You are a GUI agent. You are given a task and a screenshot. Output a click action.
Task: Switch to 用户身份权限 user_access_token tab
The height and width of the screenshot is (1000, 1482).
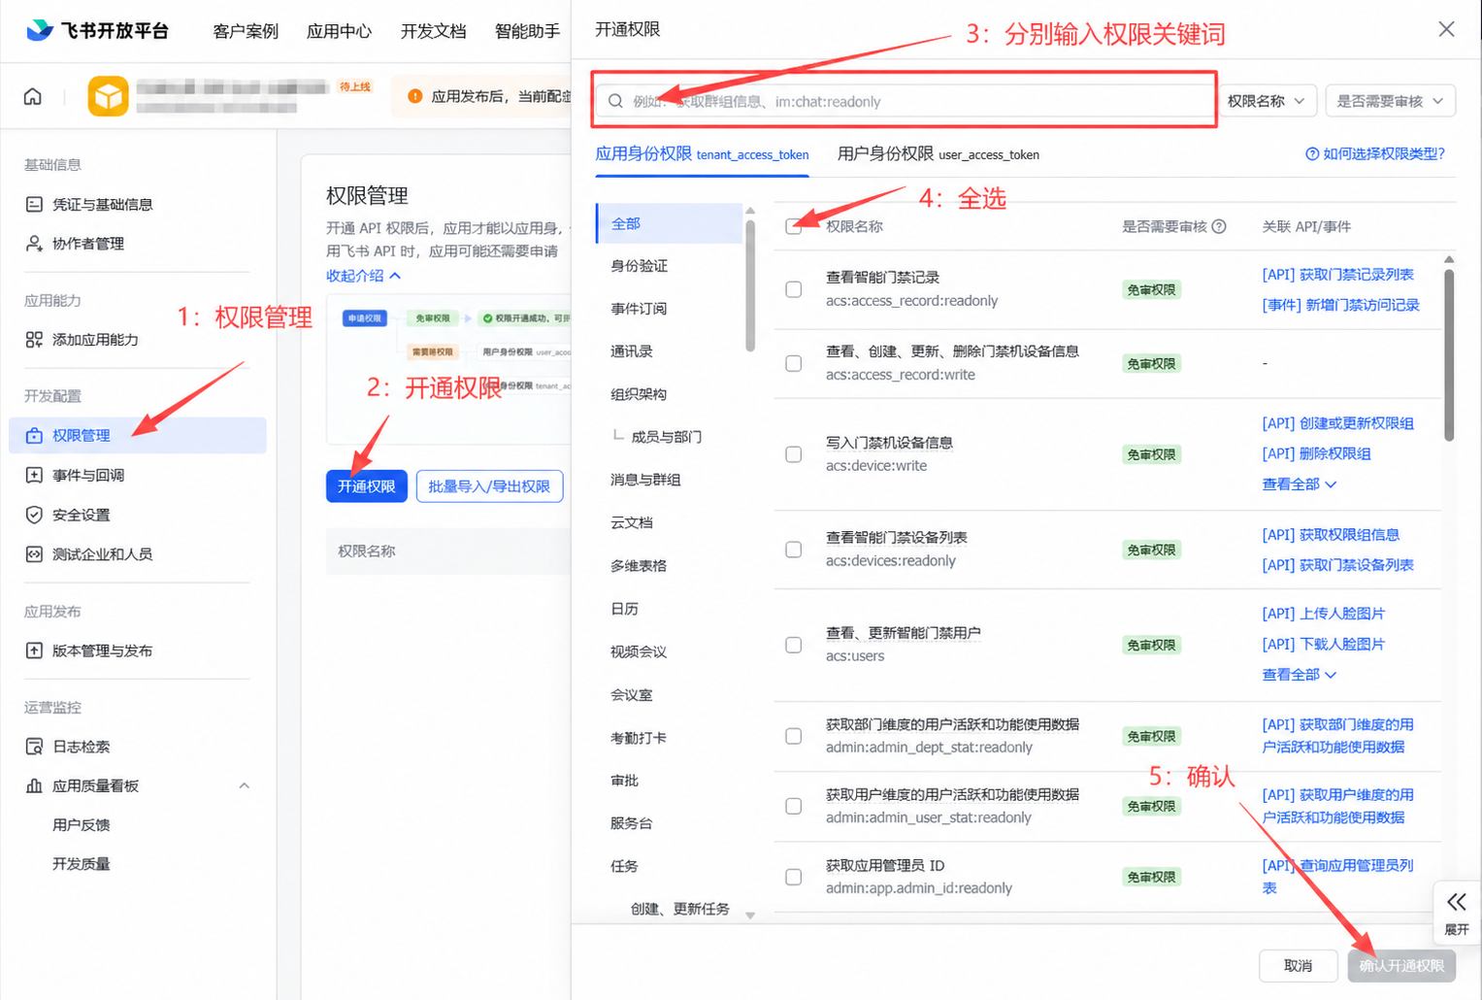pyautogui.click(x=939, y=154)
